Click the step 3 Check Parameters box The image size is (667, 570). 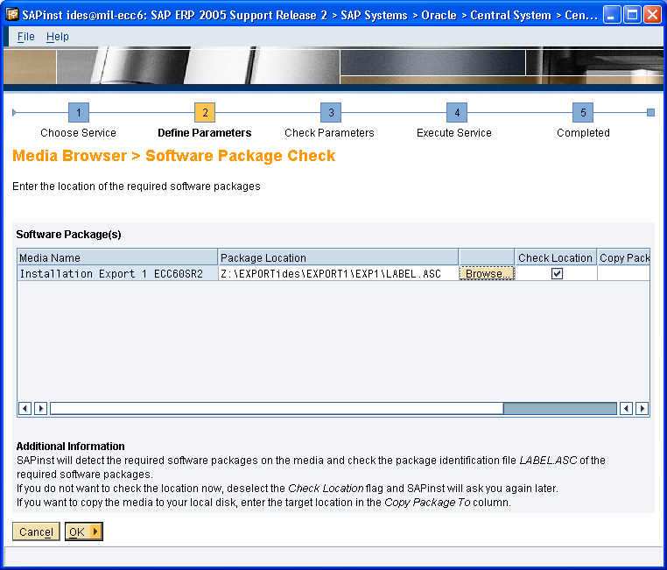(x=329, y=113)
